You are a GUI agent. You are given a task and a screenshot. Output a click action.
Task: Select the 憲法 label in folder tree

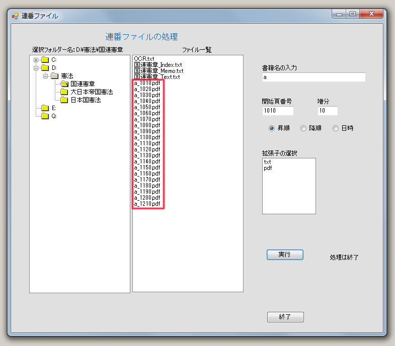coord(67,76)
